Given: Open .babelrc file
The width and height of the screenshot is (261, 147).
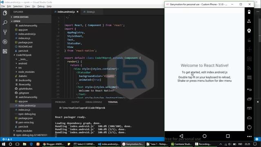Looking at the screenshot, I should pos(23,76).
